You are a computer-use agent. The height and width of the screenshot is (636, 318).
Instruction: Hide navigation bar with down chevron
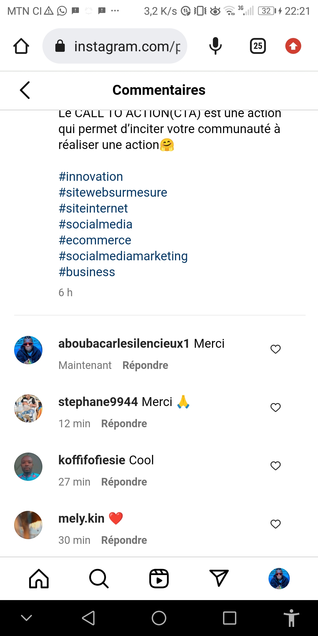[x=26, y=618]
